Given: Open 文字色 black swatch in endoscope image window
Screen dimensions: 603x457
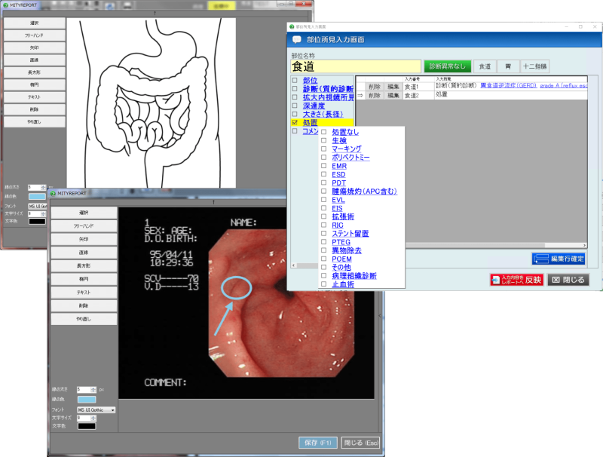Looking at the screenshot, I should [x=87, y=426].
